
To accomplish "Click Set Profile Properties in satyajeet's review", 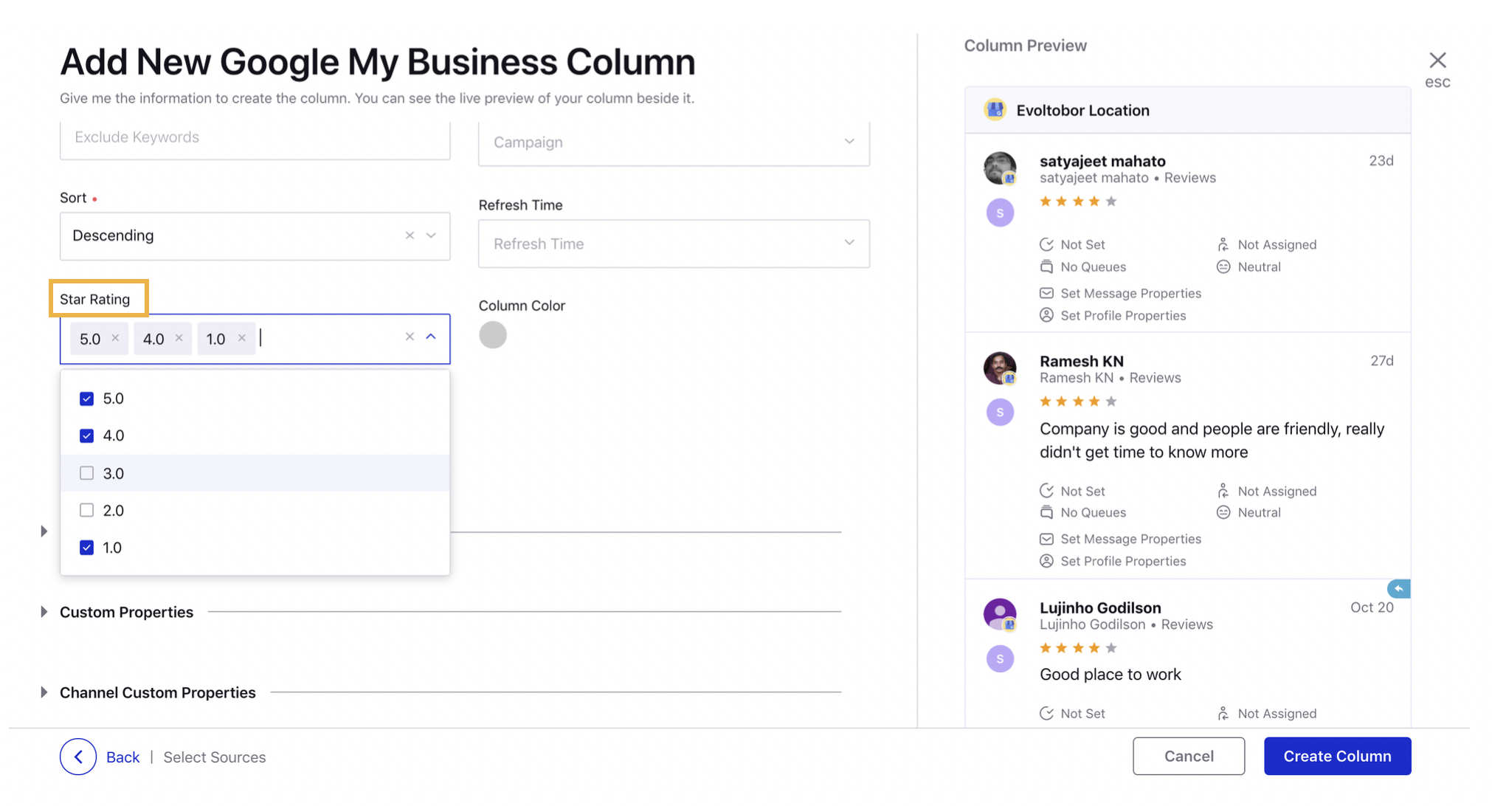I will coord(1123,315).
